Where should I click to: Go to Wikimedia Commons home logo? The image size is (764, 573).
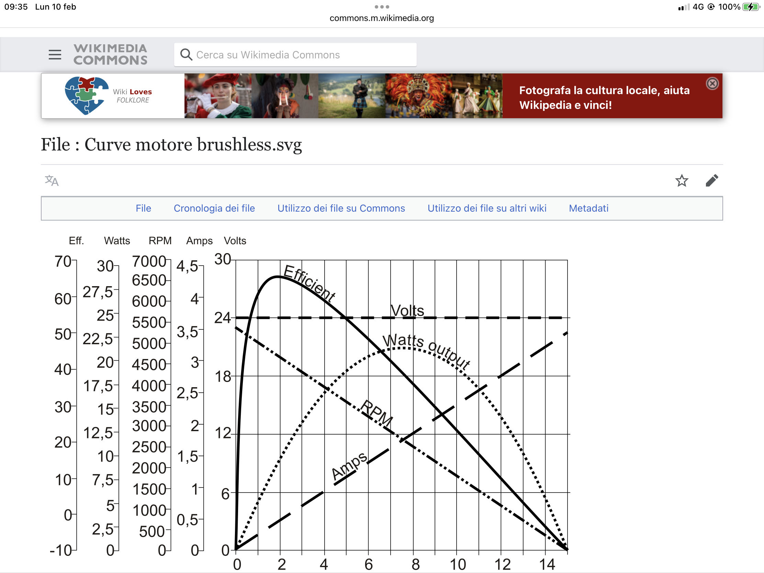[x=110, y=55]
